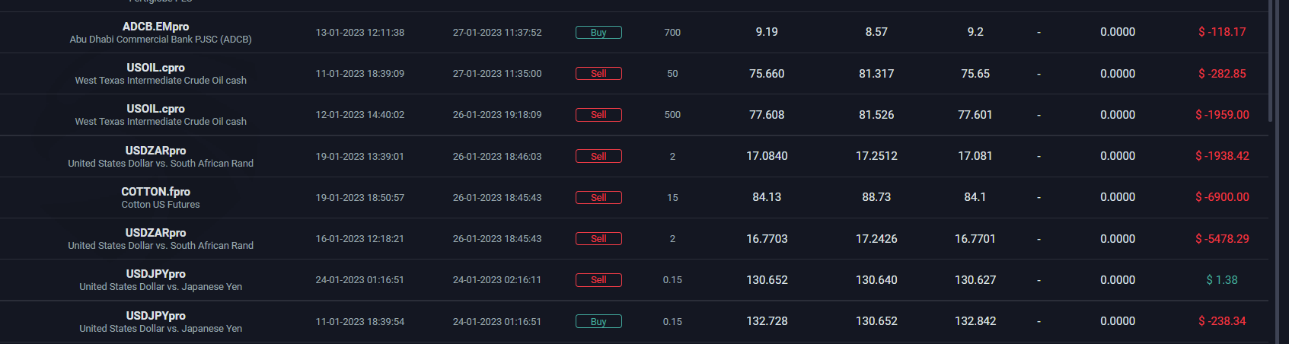Viewport: 1289px width, 344px height.
Task: Click the Sell badge for the 500-volume USOIL.cpro trade
Action: pos(598,115)
